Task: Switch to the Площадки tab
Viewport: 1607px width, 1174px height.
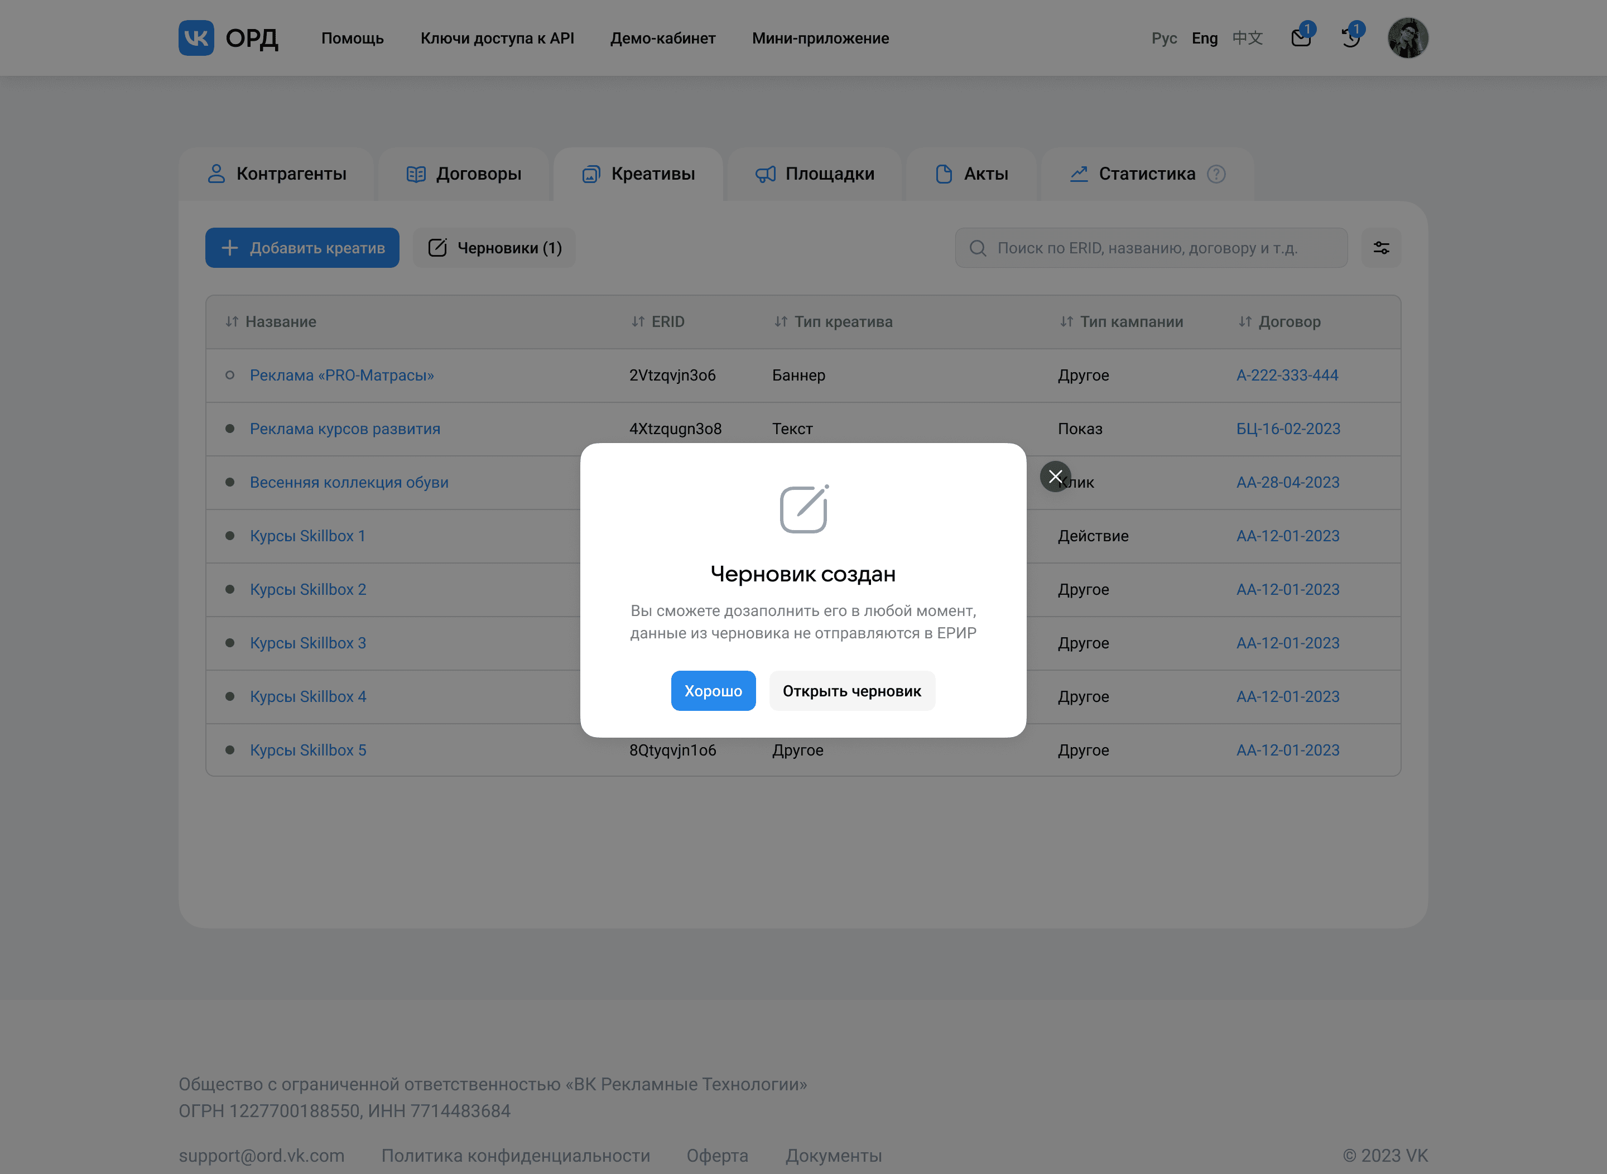Action: (x=815, y=174)
